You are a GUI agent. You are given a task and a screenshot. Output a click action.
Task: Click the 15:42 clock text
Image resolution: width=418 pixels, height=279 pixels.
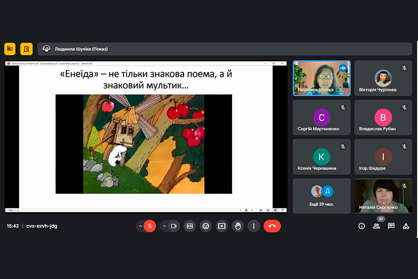[13, 226]
